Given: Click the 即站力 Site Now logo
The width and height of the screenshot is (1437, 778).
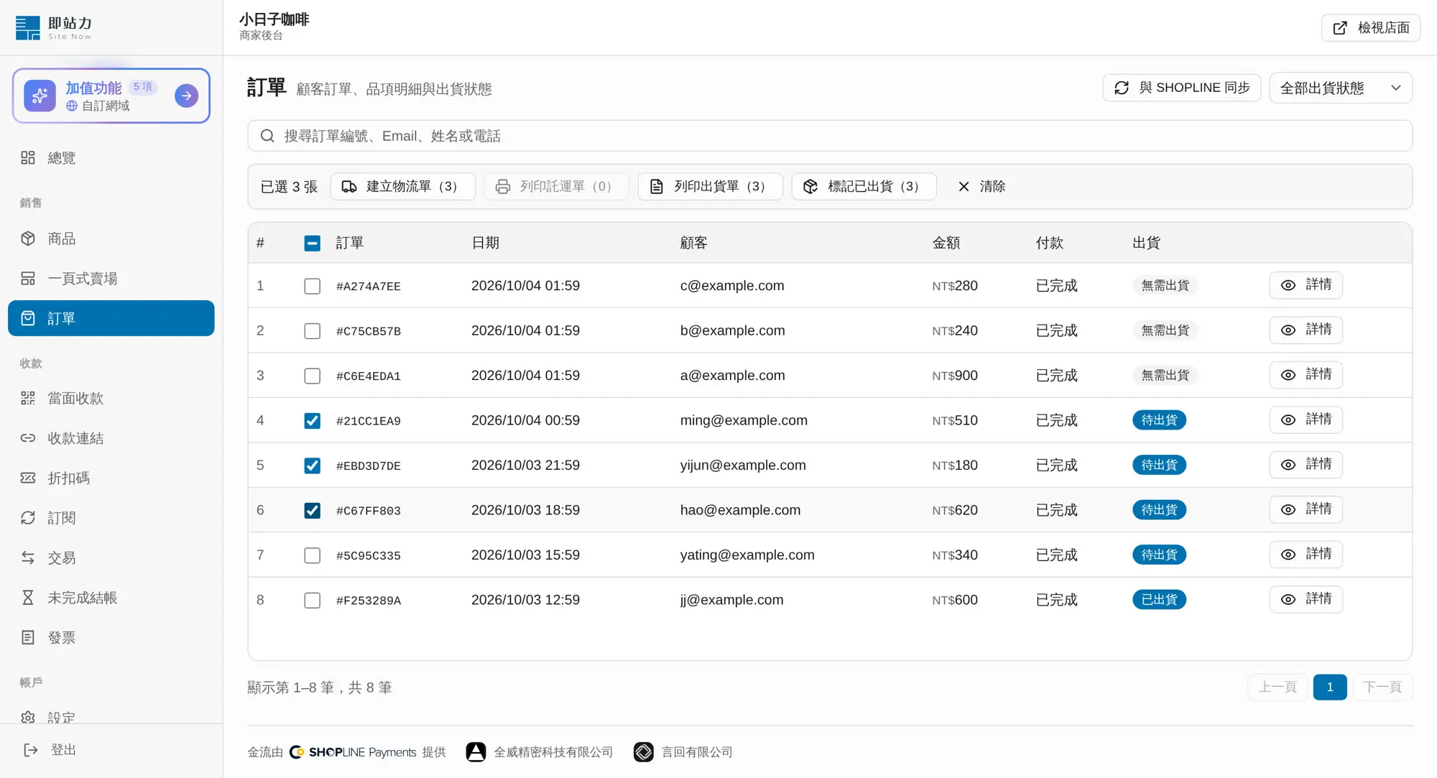Looking at the screenshot, I should (x=54, y=27).
